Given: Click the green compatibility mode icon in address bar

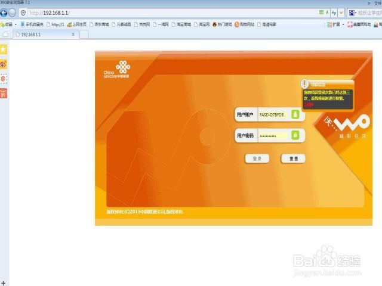Looking at the screenshot, I should tap(322, 13).
